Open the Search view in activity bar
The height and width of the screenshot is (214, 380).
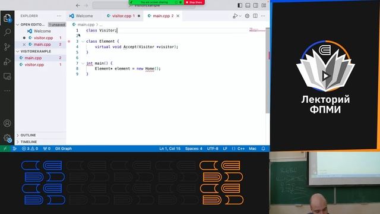click(7, 32)
